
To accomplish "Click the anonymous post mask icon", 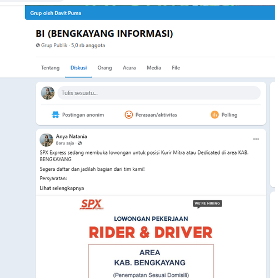I will (x=56, y=115).
